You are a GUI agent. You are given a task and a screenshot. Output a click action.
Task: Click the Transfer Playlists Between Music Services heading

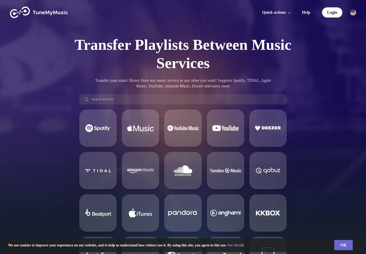[x=183, y=54]
